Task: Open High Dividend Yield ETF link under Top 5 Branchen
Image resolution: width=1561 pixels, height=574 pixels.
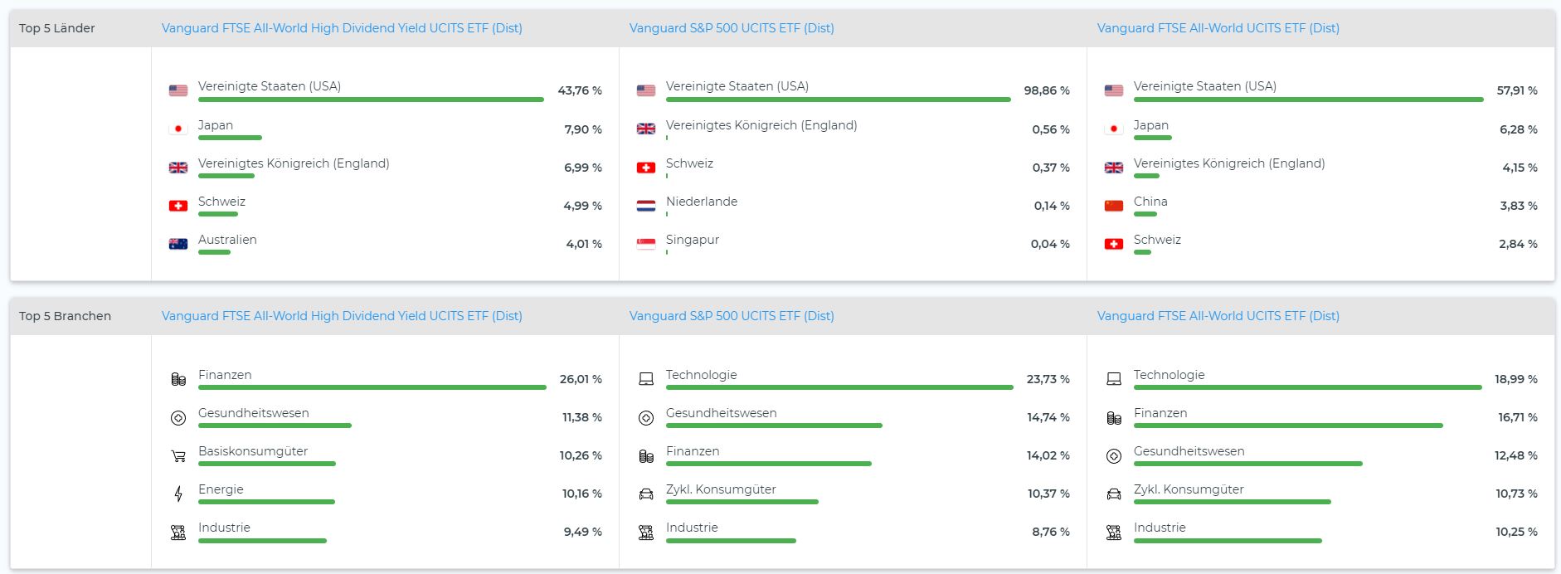Action: click(x=342, y=316)
